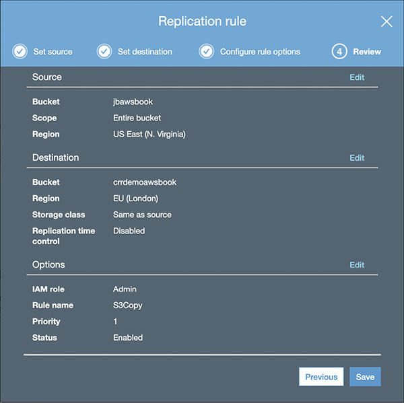Click the checkmark icon beside Configure rule options
404x403 pixels.
206,52
